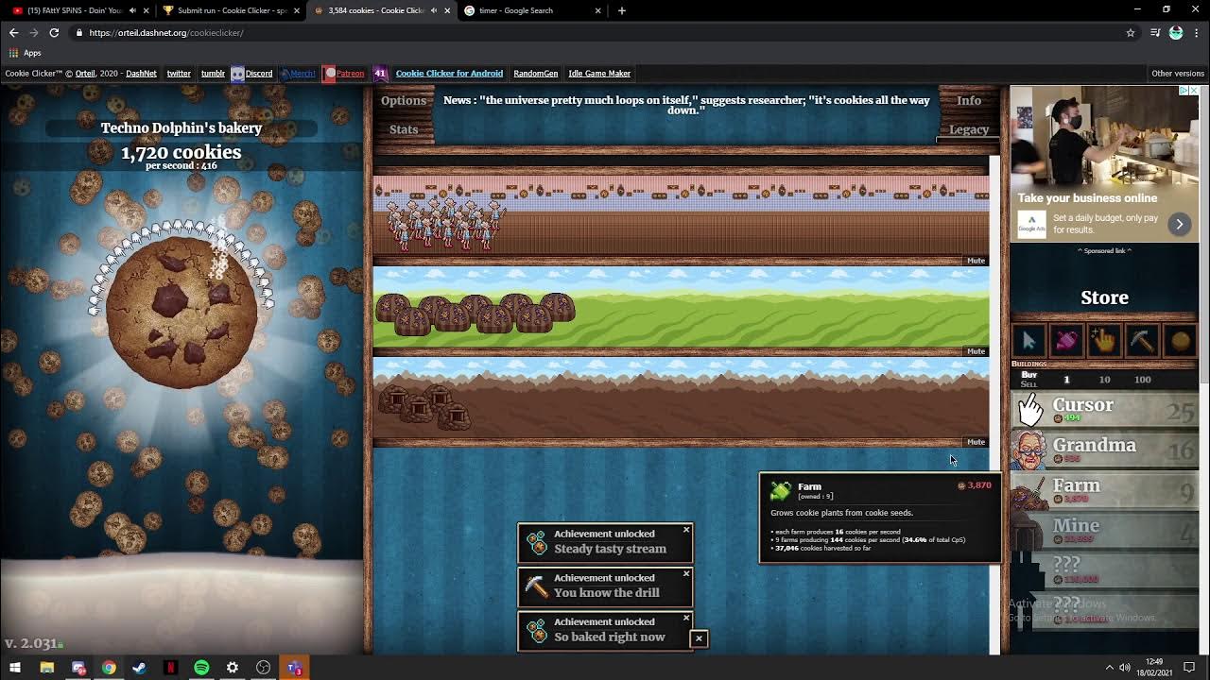Buy the pickaxe upgrade
Viewport: 1210px width, 680px height.
click(1142, 341)
